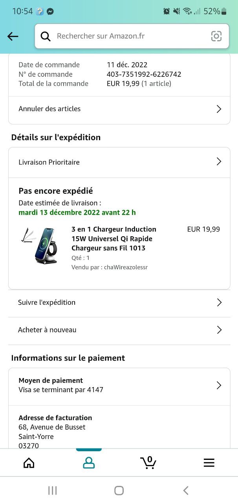
Task: Tap the Android recent apps button
Action: (x=52, y=490)
